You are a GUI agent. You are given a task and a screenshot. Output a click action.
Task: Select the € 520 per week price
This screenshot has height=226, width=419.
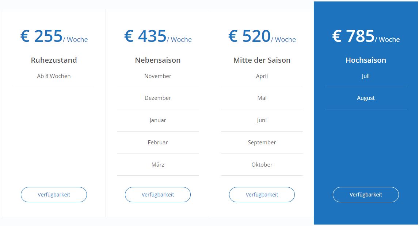point(262,36)
